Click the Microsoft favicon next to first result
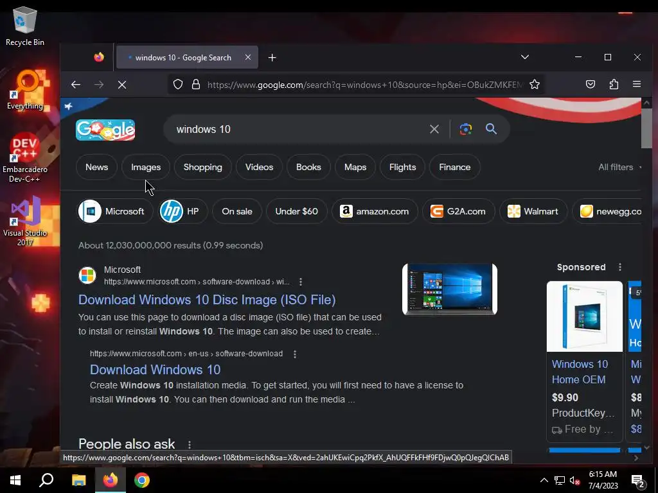 click(x=87, y=275)
